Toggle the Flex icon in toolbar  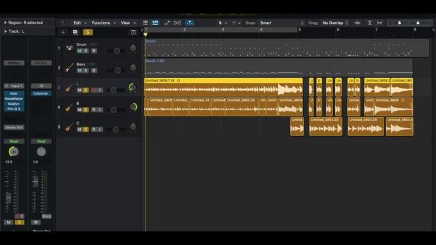pos(177,22)
